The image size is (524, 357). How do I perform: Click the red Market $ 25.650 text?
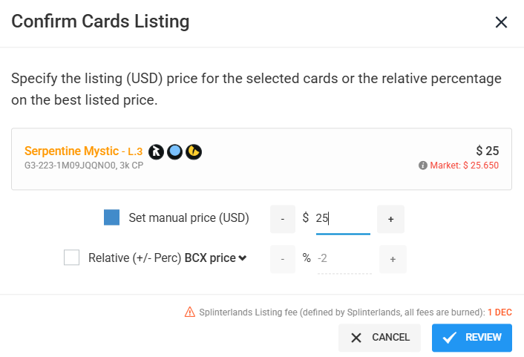tap(464, 166)
